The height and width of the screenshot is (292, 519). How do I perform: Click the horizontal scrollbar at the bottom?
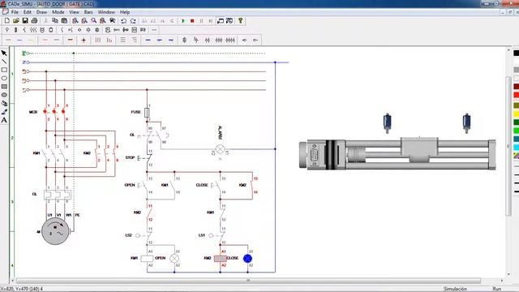click(248, 281)
